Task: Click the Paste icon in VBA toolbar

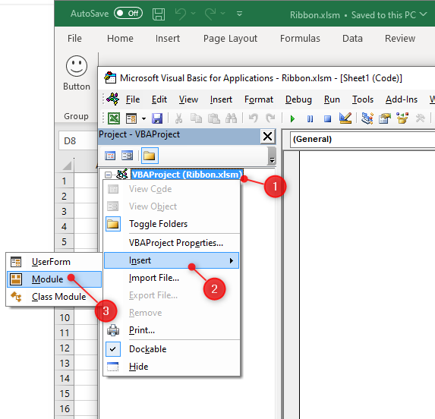Action: pyautogui.click(x=213, y=118)
